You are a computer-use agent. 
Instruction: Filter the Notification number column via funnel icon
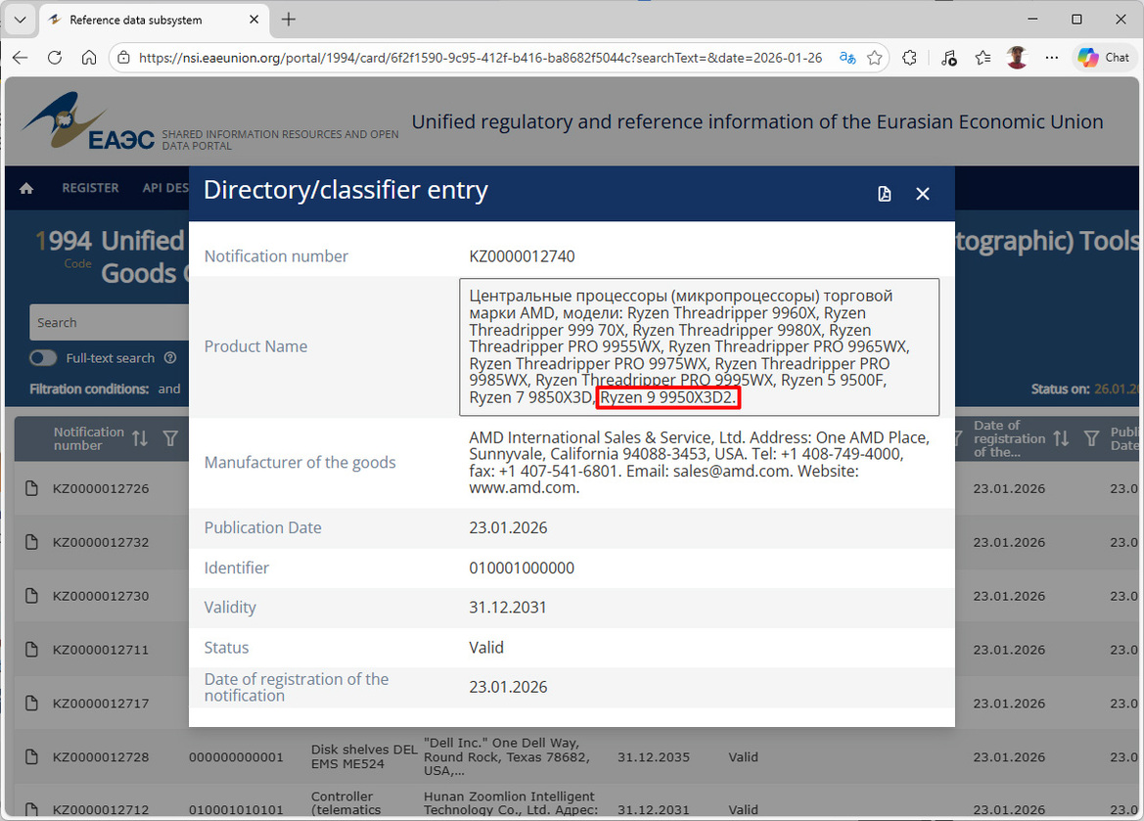pos(170,438)
